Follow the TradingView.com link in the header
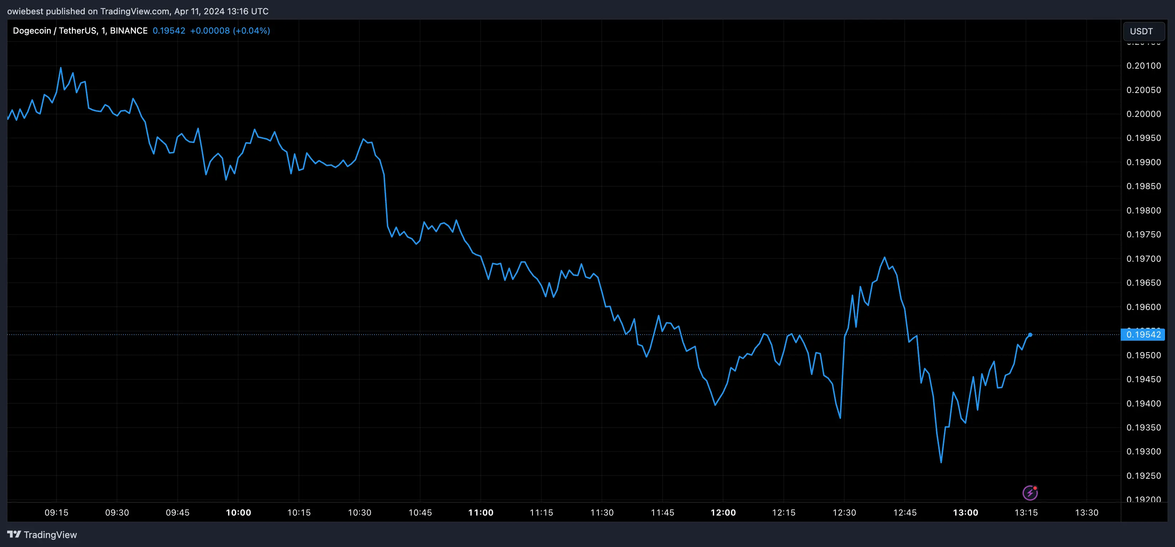The width and height of the screenshot is (1175, 547). pyautogui.click(x=134, y=11)
